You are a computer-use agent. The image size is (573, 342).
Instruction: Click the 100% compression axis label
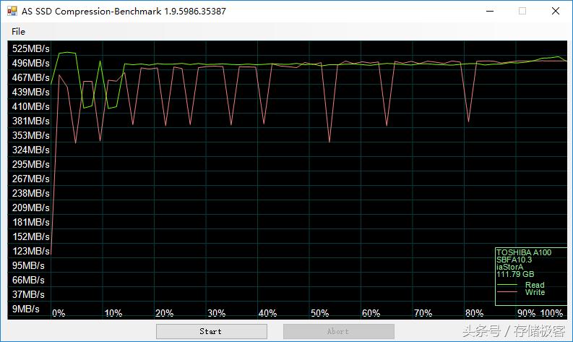[x=552, y=314]
